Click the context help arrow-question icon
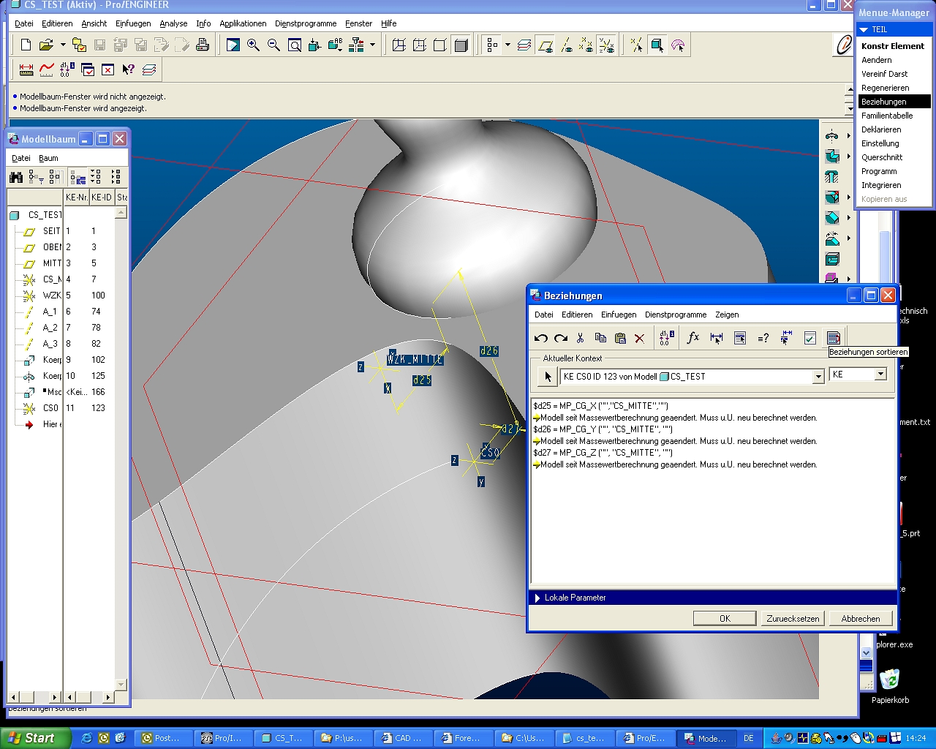 pos(129,70)
